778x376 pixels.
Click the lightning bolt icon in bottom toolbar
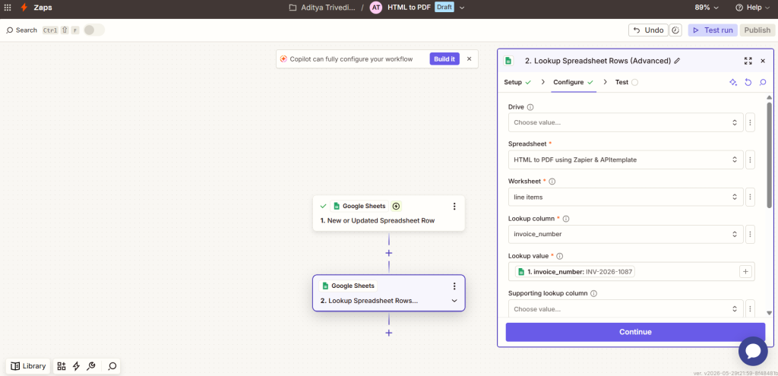coord(76,366)
